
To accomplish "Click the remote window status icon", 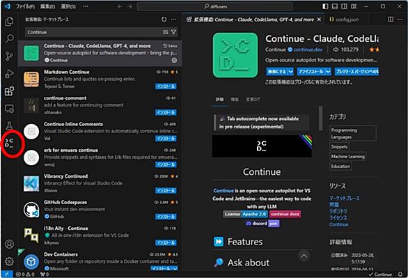I will tap(6, 274).
